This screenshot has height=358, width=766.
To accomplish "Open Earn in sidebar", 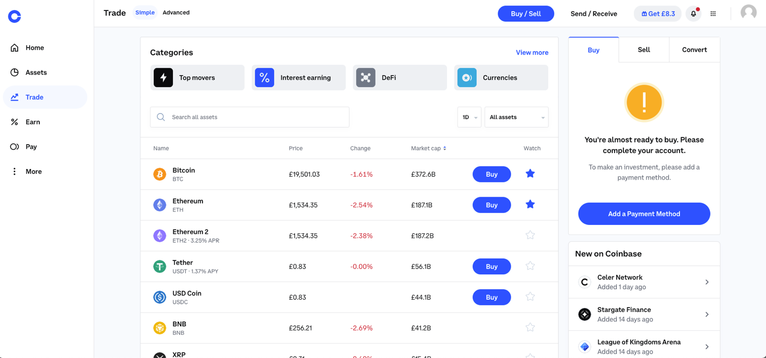I will point(45,122).
